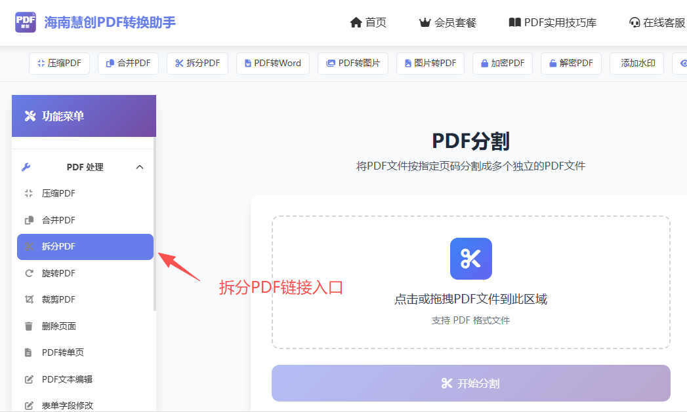Click the 开始分割 button
The image size is (687, 412).
coord(471,383)
